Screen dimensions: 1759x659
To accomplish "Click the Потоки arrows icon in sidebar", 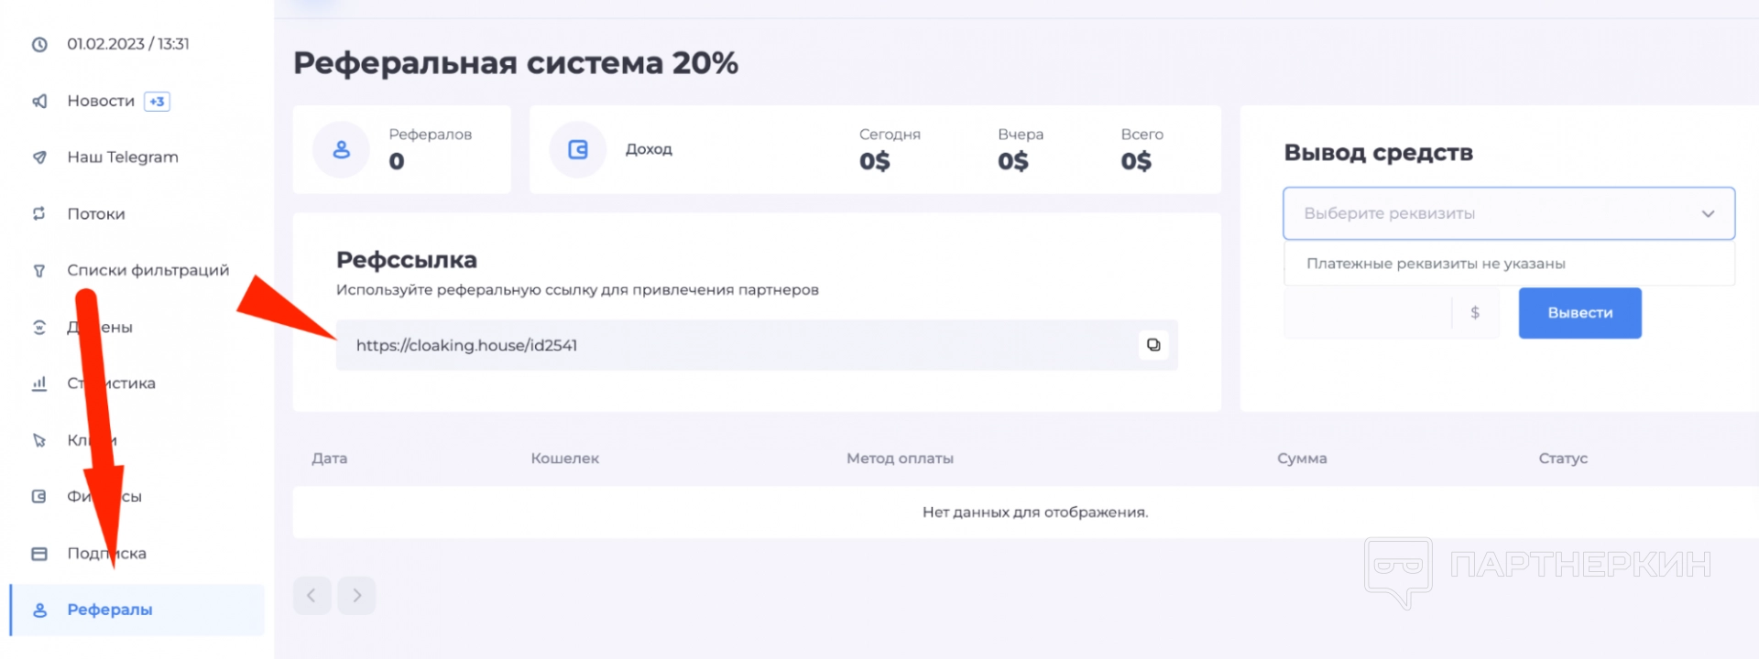I will pos(39,213).
